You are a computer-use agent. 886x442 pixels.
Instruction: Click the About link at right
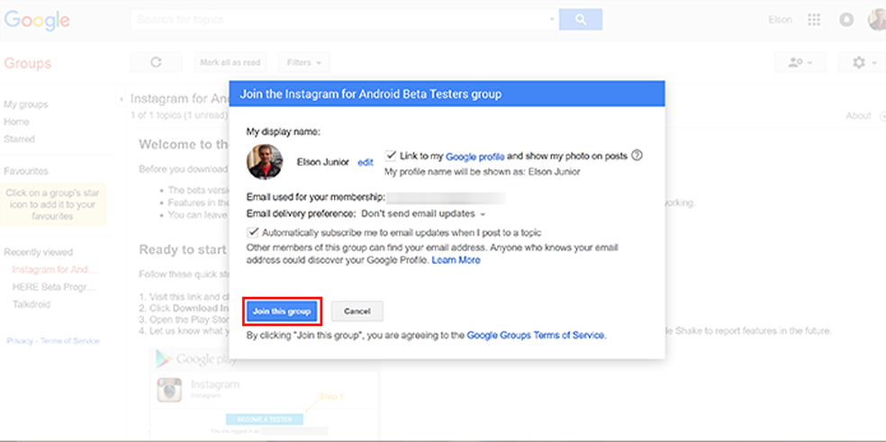(x=858, y=115)
